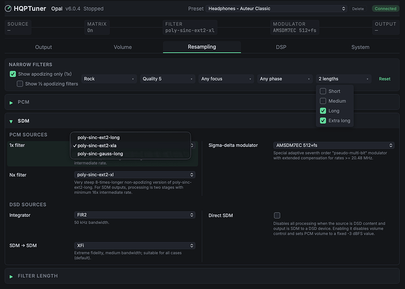Toggle Show apodizing only (1x) checkbox

[13, 74]
